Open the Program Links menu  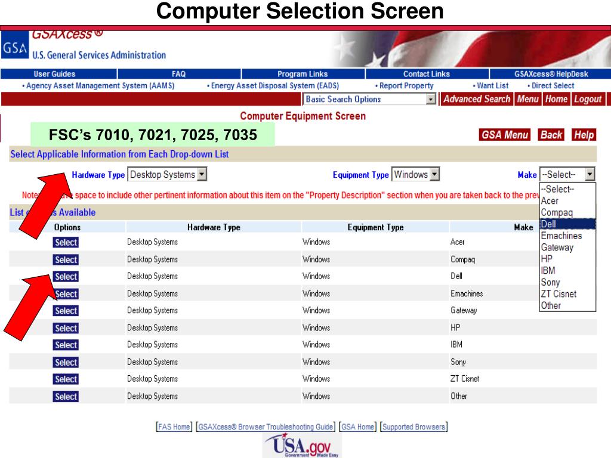click(x=303, y=74)
